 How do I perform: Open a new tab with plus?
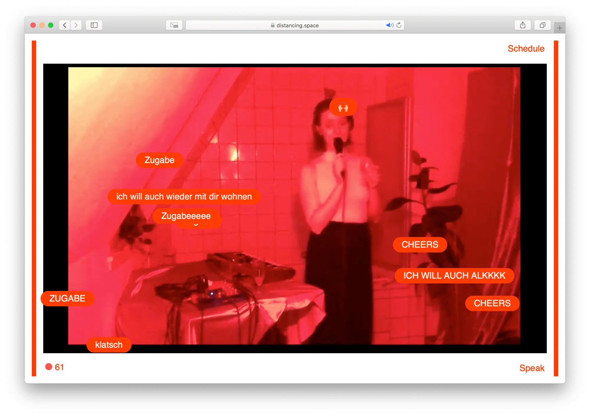(x=559, y=28)
